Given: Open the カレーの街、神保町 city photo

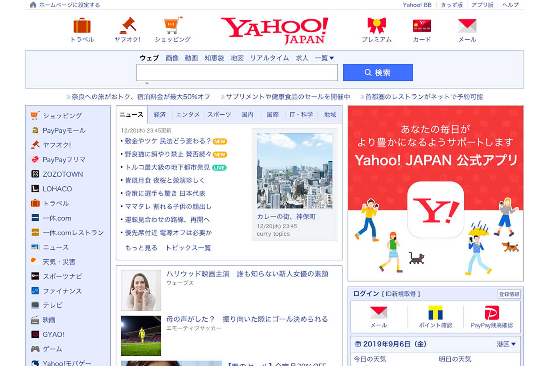Looking at the screenshot, I should [x=295, y=170].
